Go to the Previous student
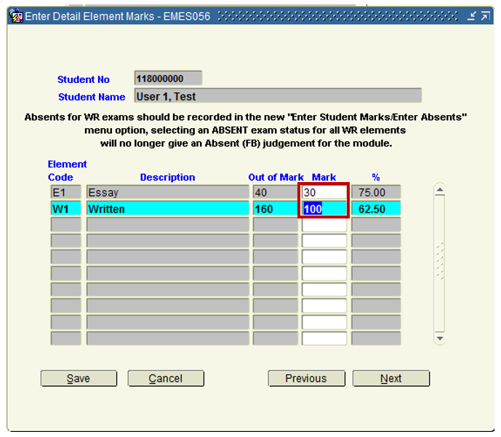This screenshot has width=501, height=437. (305, 379)
